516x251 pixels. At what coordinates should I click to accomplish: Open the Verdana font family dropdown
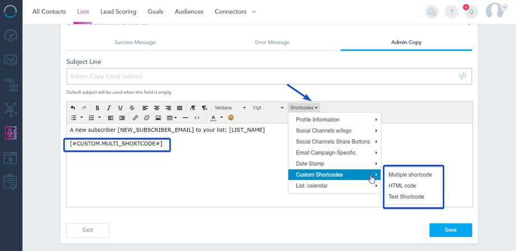(230, 108)
